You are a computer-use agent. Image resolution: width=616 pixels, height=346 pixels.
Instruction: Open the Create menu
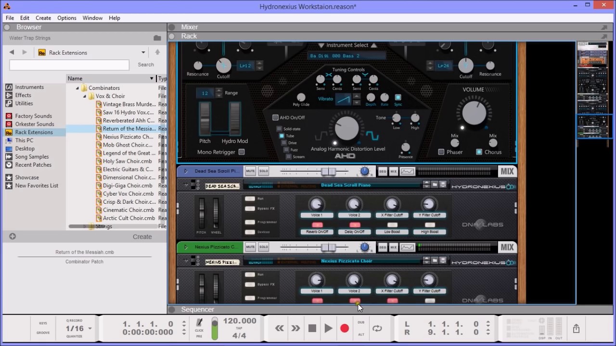pyautogui.click(x=43, y=18)
